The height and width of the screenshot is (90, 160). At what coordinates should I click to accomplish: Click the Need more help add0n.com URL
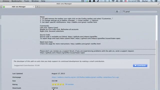(x=85, y=44)
